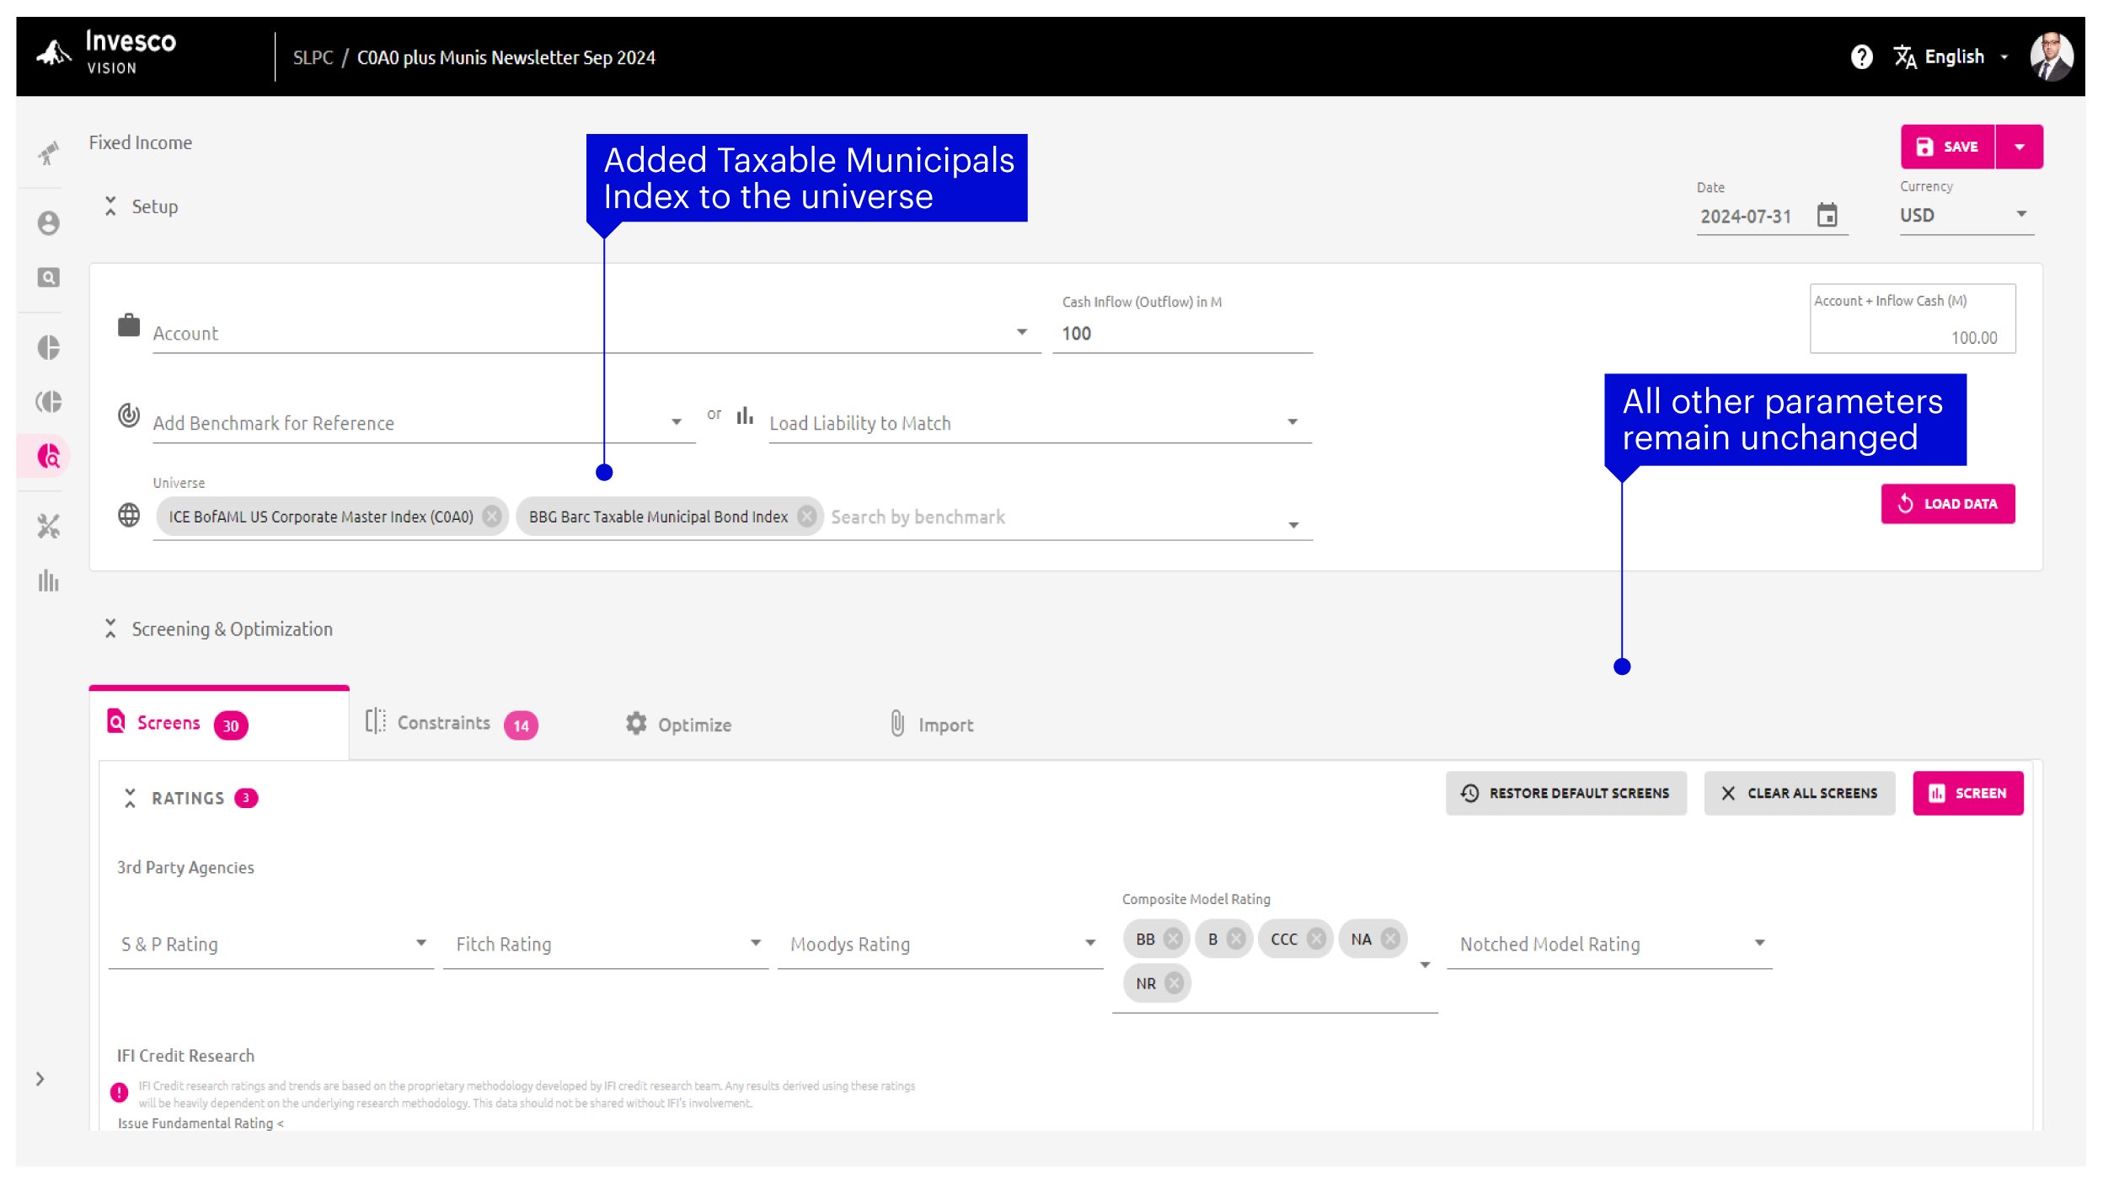Remove the BBG Barc Taxable Municipal chip
The height and width of the screenshot is (1183, 2103).
coord(806,517)
